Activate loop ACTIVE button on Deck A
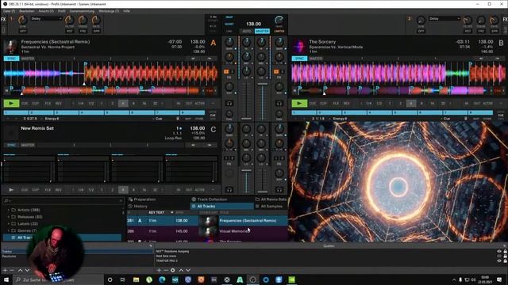This screenshot has height=285, width=508. pyautogui.click(x=199, y=104)
